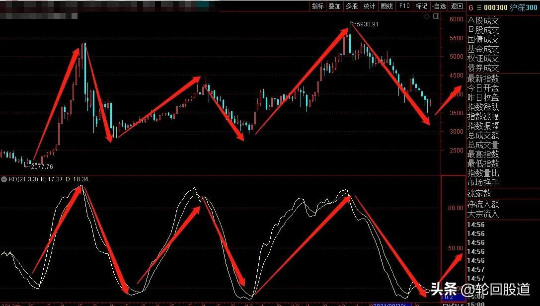Open the list icon next to G
The width and height of the screenshot is (540, 306).
[x=479, y=7]
